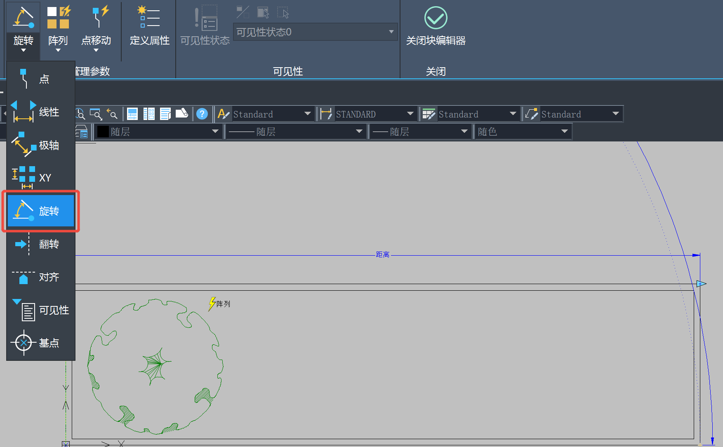Open dimension style STANDARD dropdown

[410, 114]
